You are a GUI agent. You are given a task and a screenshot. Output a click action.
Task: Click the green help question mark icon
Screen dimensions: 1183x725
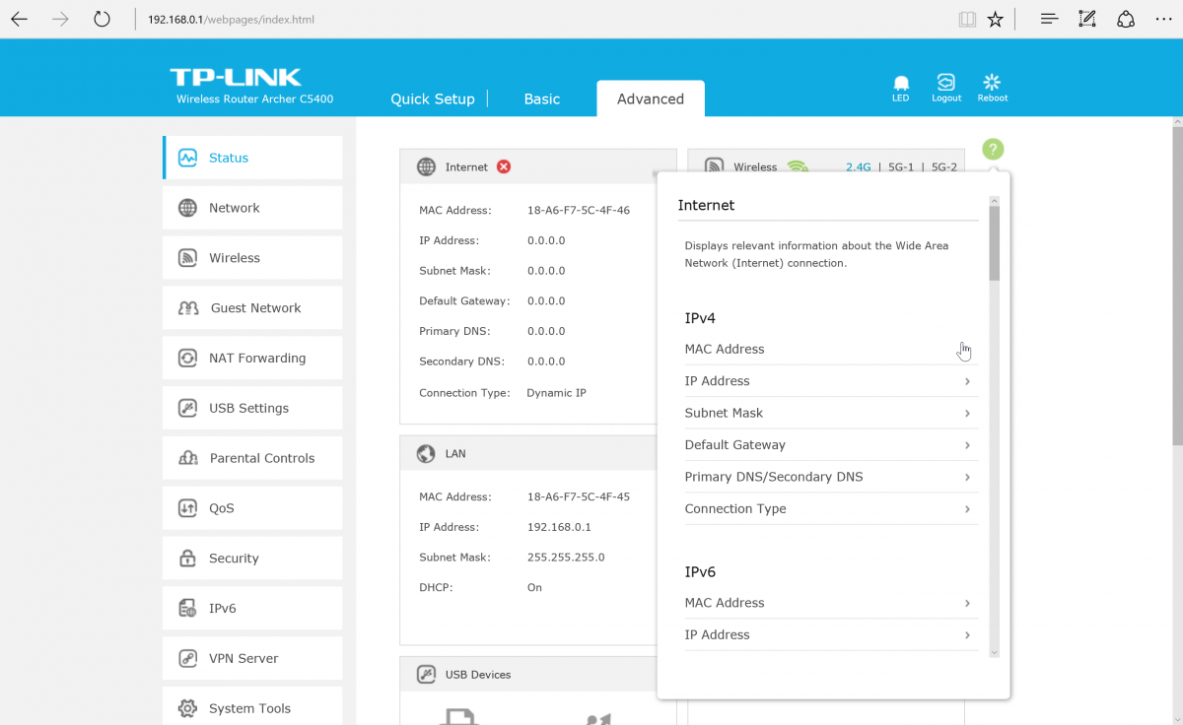(993, 150)
